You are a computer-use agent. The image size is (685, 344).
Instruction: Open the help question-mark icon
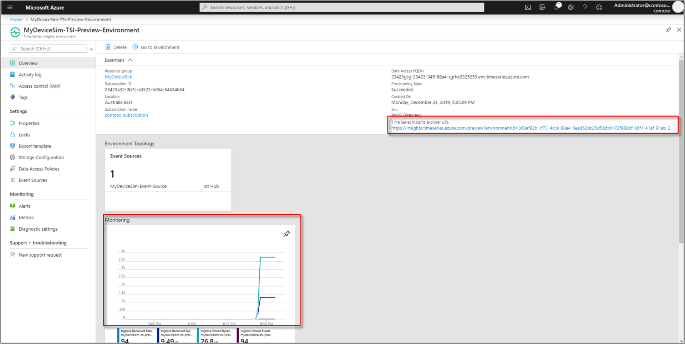[585, 7]
